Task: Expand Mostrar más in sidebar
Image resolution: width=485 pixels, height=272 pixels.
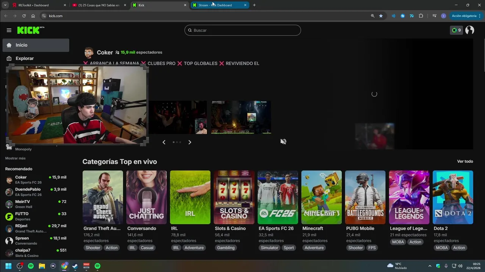Action: click(16, 158)
